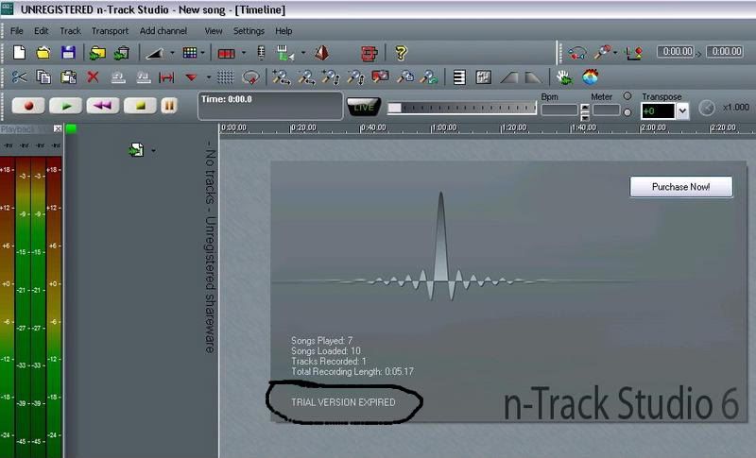The image size is (756, 458).
Task: Play the song with green play button
Action: pyautogui.click(x=65, y=106)
